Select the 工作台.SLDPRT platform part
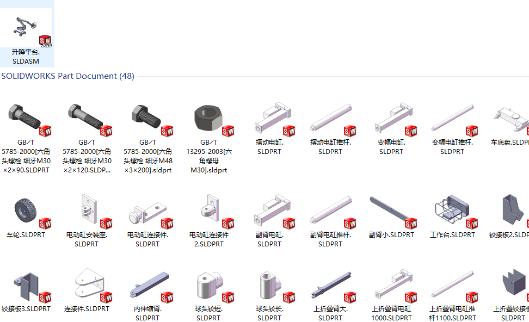 [452, 216]
